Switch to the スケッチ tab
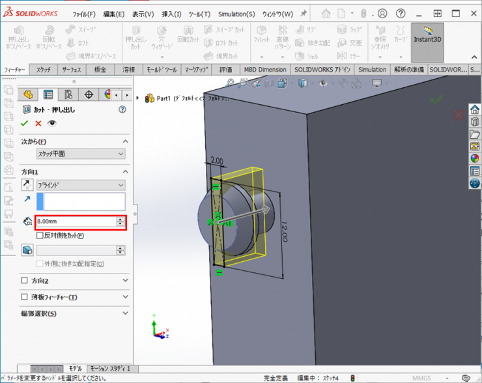 [44, 70]
